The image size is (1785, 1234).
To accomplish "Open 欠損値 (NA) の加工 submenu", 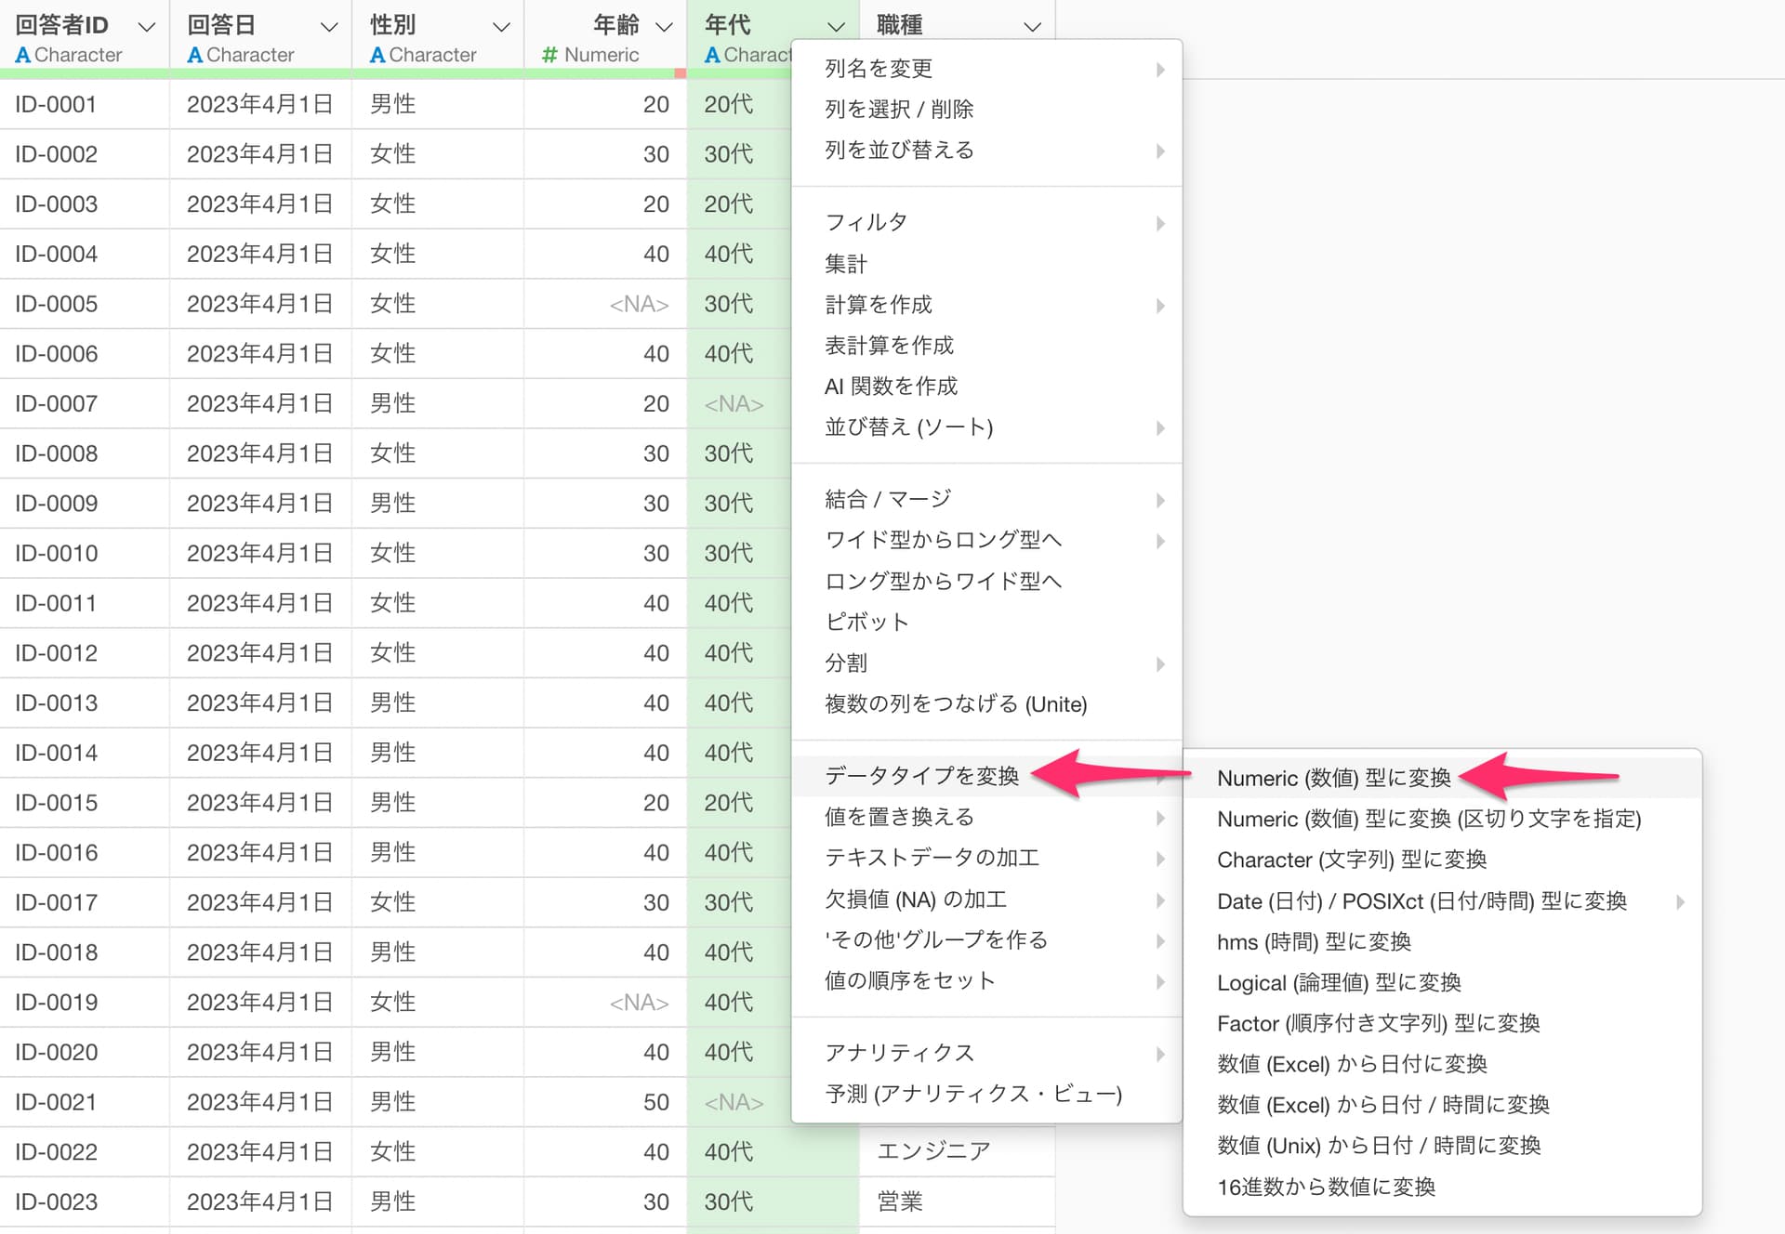I will [915, 899].
